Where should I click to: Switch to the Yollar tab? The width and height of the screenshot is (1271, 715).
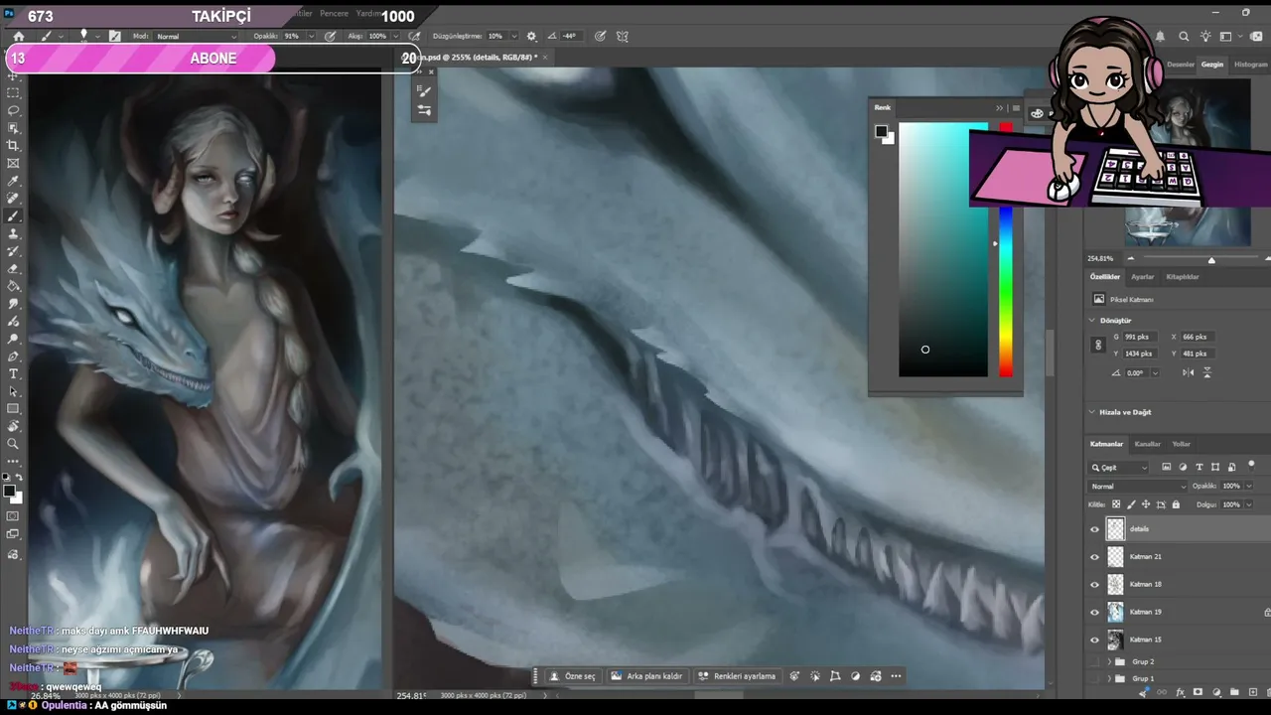[1182, 444]
